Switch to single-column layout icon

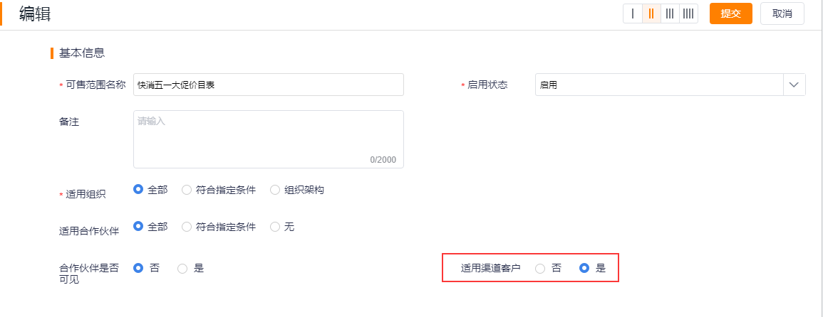pyautogui.click(x=633, y=14)
